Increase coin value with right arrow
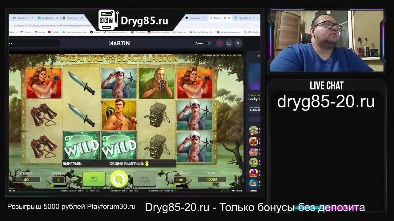Screen dimensions: 394x221 pyautogui.click(x=189, y=180)
